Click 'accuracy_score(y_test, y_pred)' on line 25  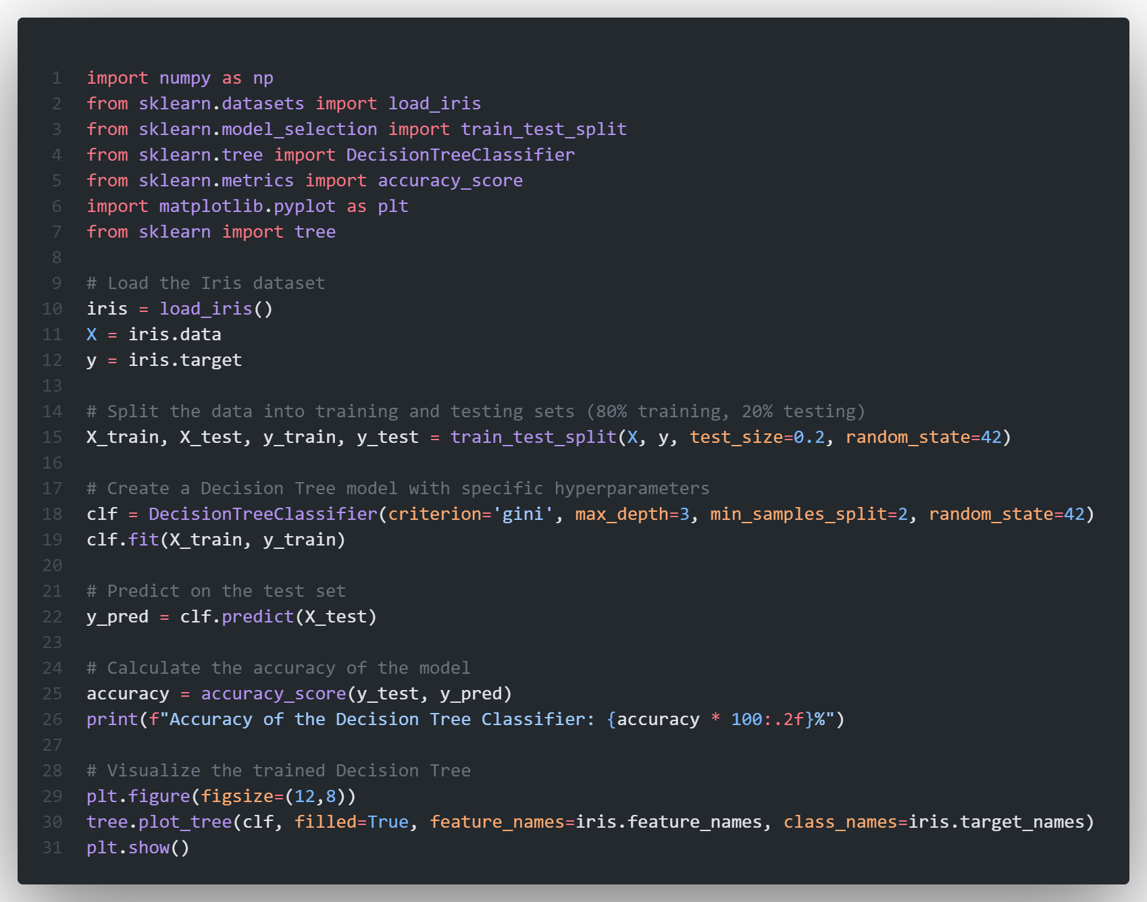click(357, 694)
